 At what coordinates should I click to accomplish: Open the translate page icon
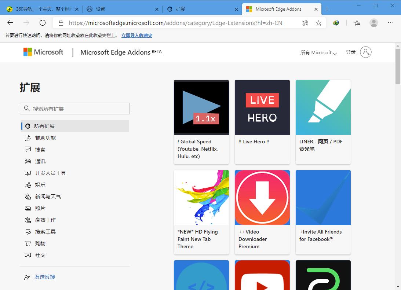[305, 23]
